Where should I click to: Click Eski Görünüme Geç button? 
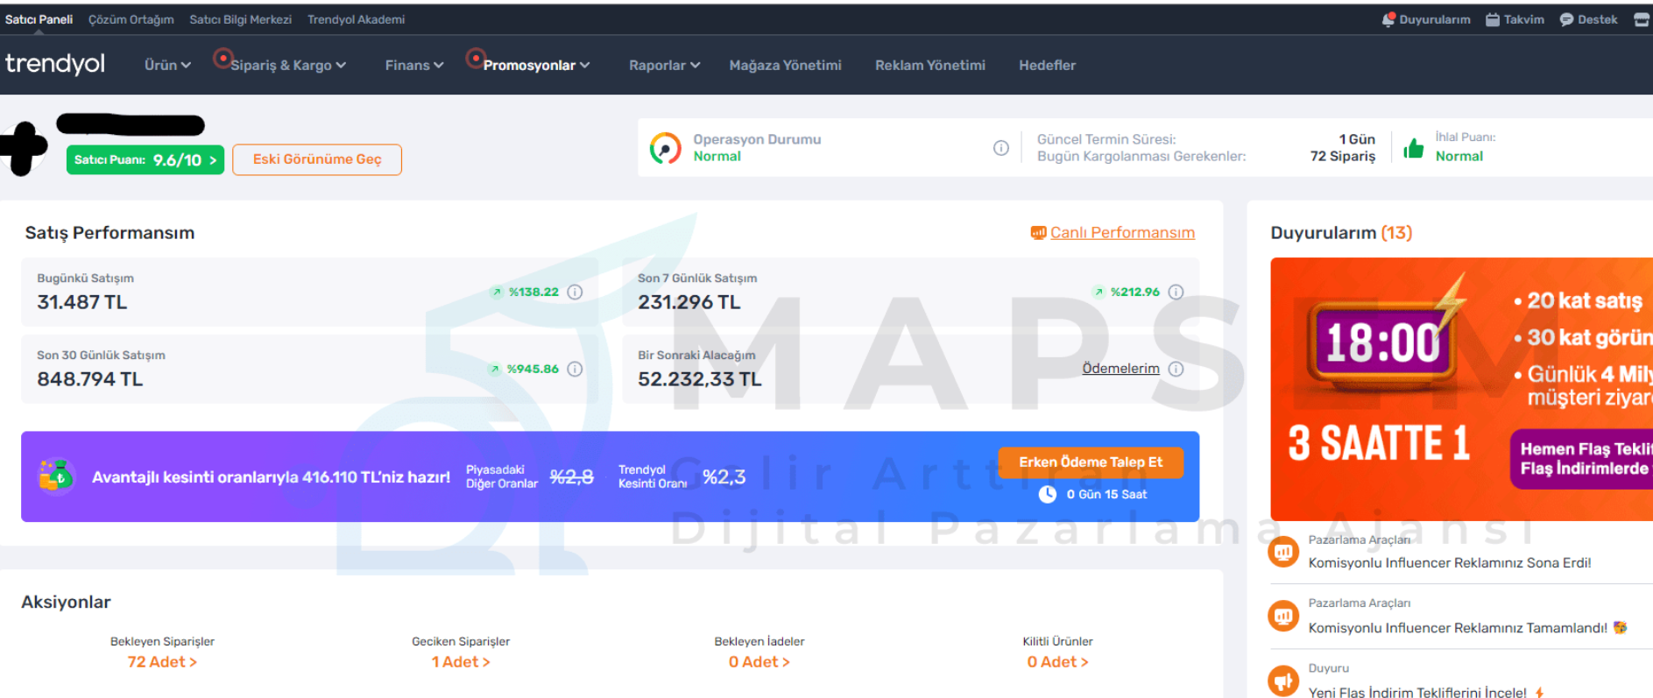[317, 159]
